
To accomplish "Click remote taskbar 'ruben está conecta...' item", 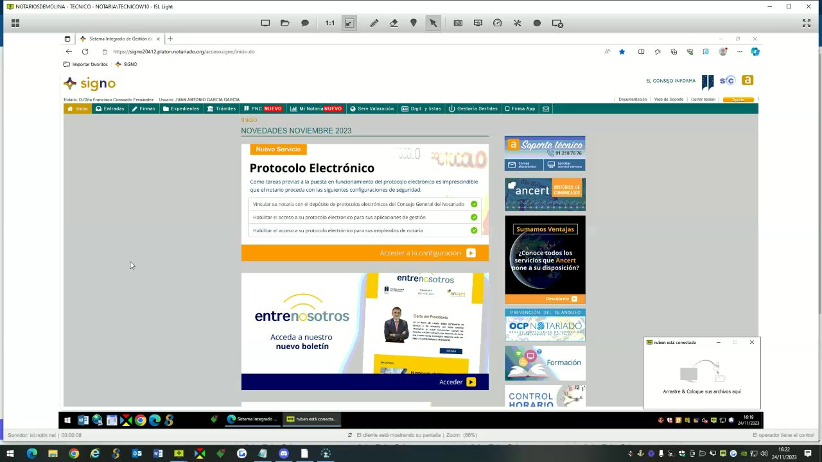I will pos(312,419).
